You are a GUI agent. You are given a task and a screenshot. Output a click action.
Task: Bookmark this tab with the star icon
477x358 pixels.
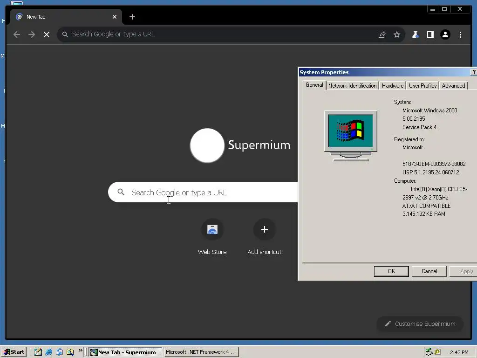point(397,34)
